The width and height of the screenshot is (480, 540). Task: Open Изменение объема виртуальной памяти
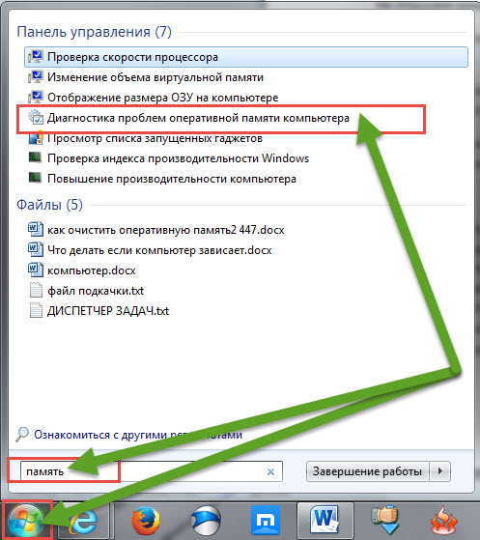pos(155,77)
